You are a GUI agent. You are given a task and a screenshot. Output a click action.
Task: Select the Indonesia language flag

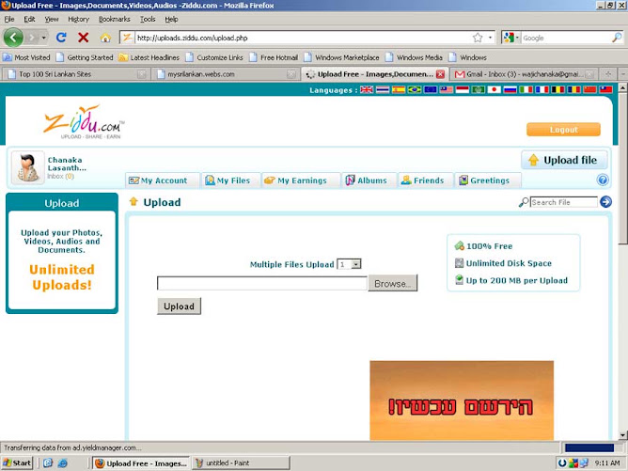pyautogui.click(x=463, y=89)
